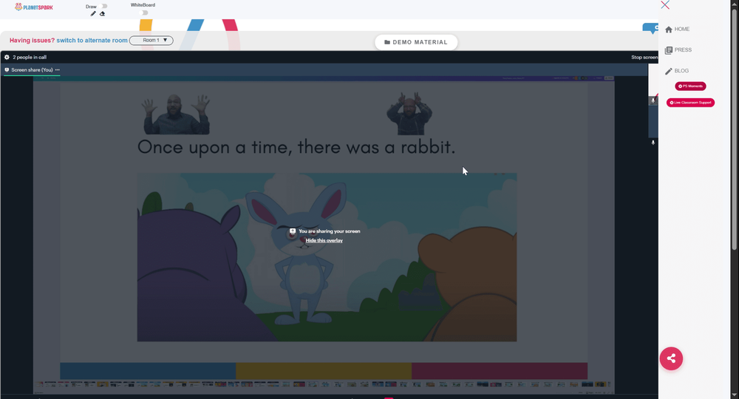This screenshot has height=399, width=739.
Task: Click the blue color bar in slide
Action: point(148,371)
